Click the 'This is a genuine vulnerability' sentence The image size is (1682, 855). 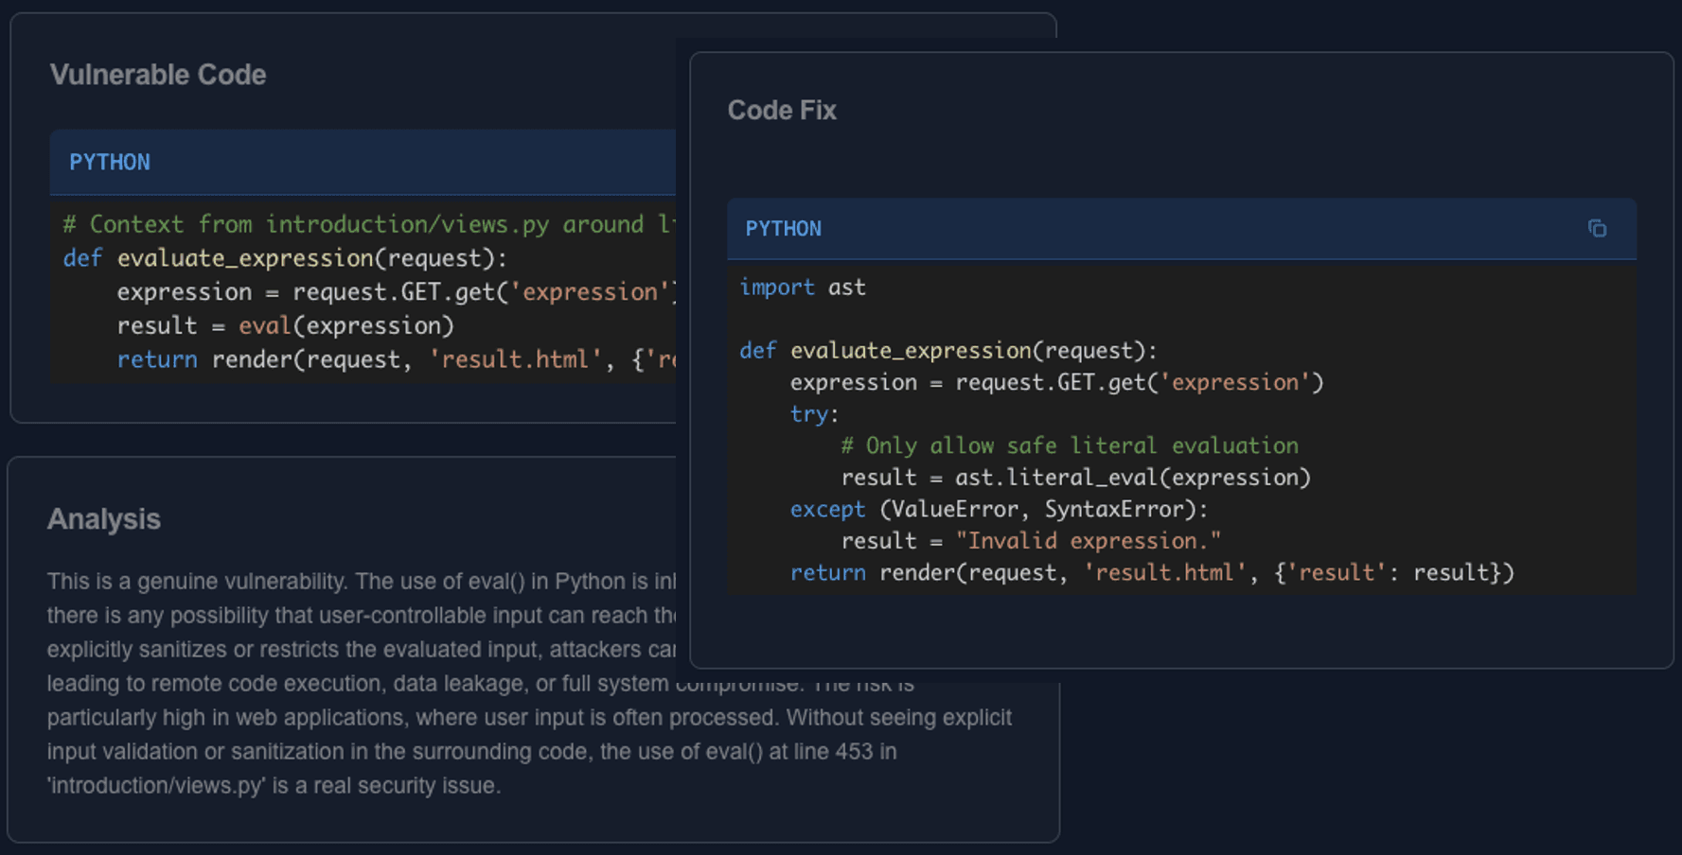pos(198,582)
